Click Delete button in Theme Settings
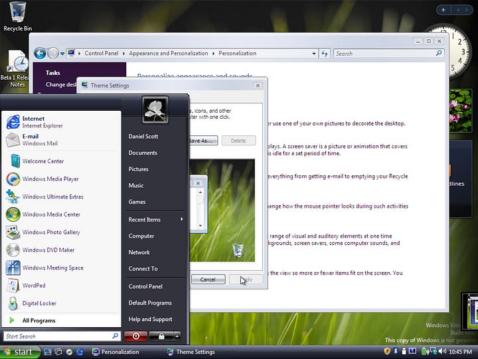The image size is (478, 359). point(238,141)
